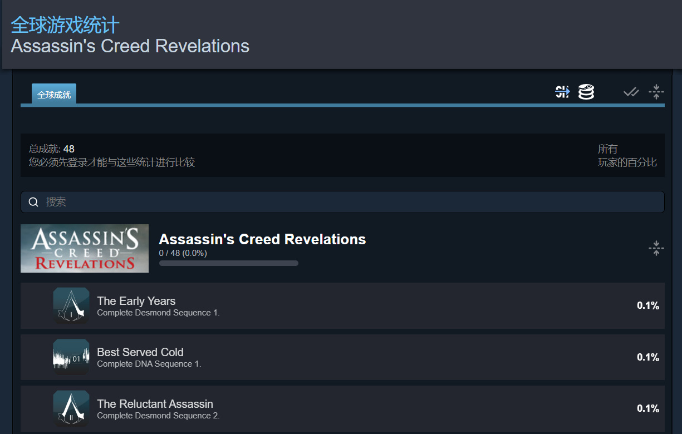Click the magnifying glass search icon
Image resolution: width=682 pixels, height=434 pixels.
click(x=33, y=202)
